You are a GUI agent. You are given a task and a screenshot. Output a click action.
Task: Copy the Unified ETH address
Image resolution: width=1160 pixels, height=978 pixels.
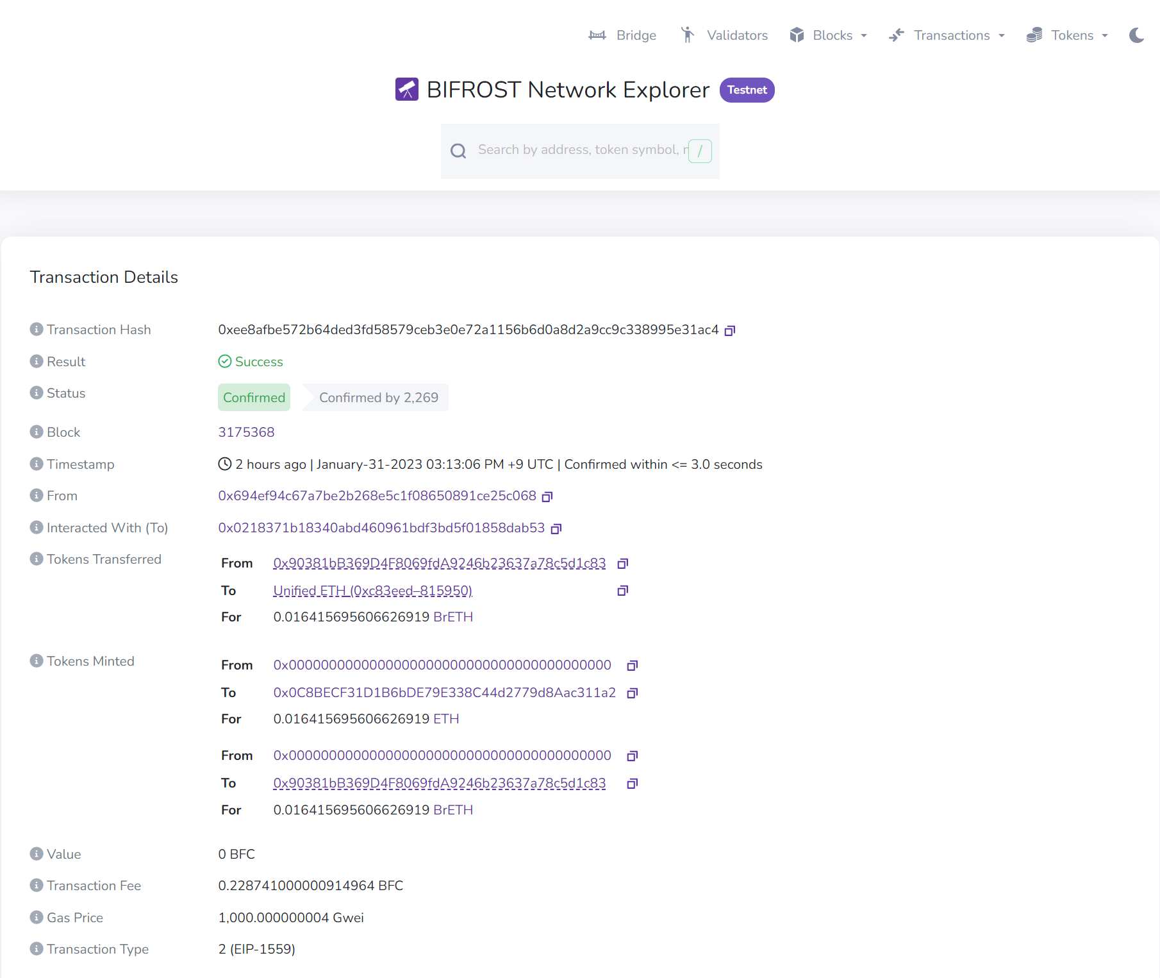(623, 591)
